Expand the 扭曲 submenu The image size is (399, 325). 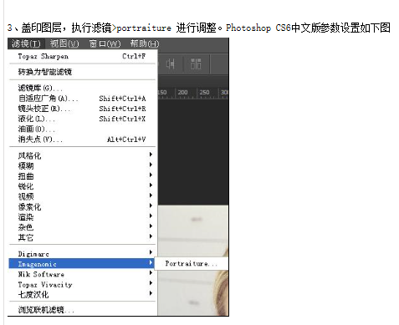click(82, 176)
